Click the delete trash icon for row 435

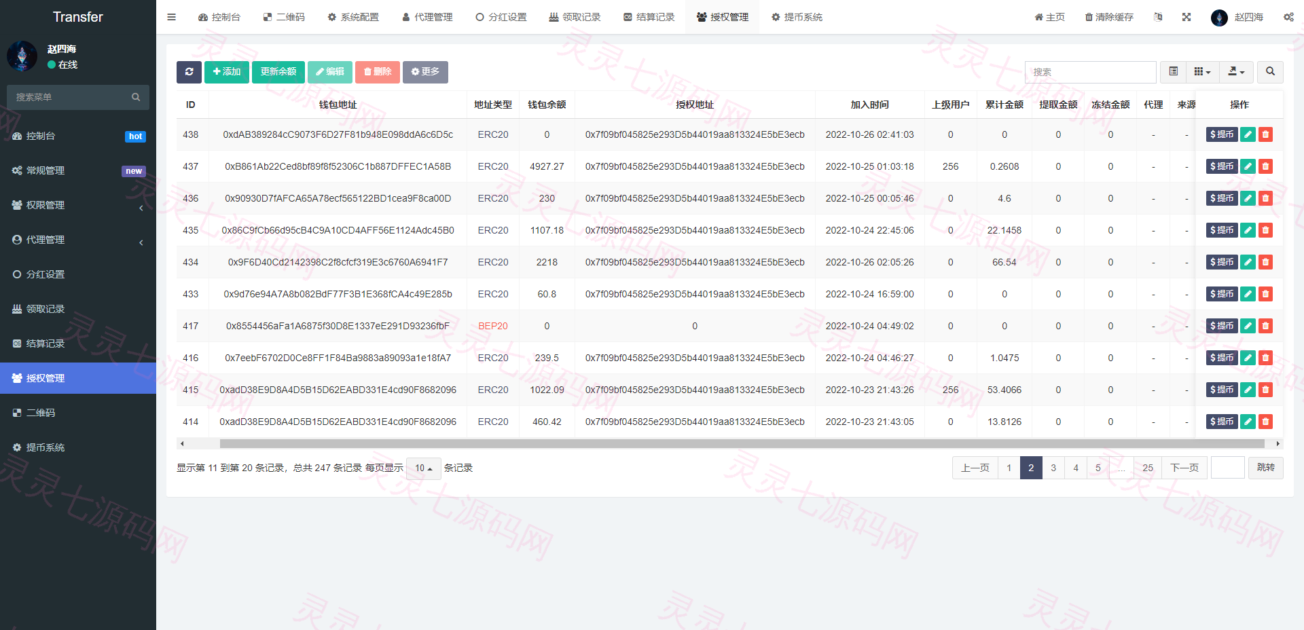click(1265, 230)
